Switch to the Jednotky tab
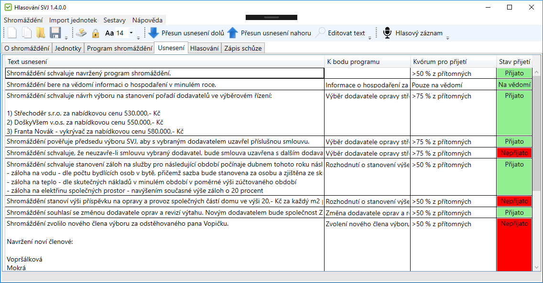Image resolution: width=543 pixels, height=283 pixels. (68, 48)
